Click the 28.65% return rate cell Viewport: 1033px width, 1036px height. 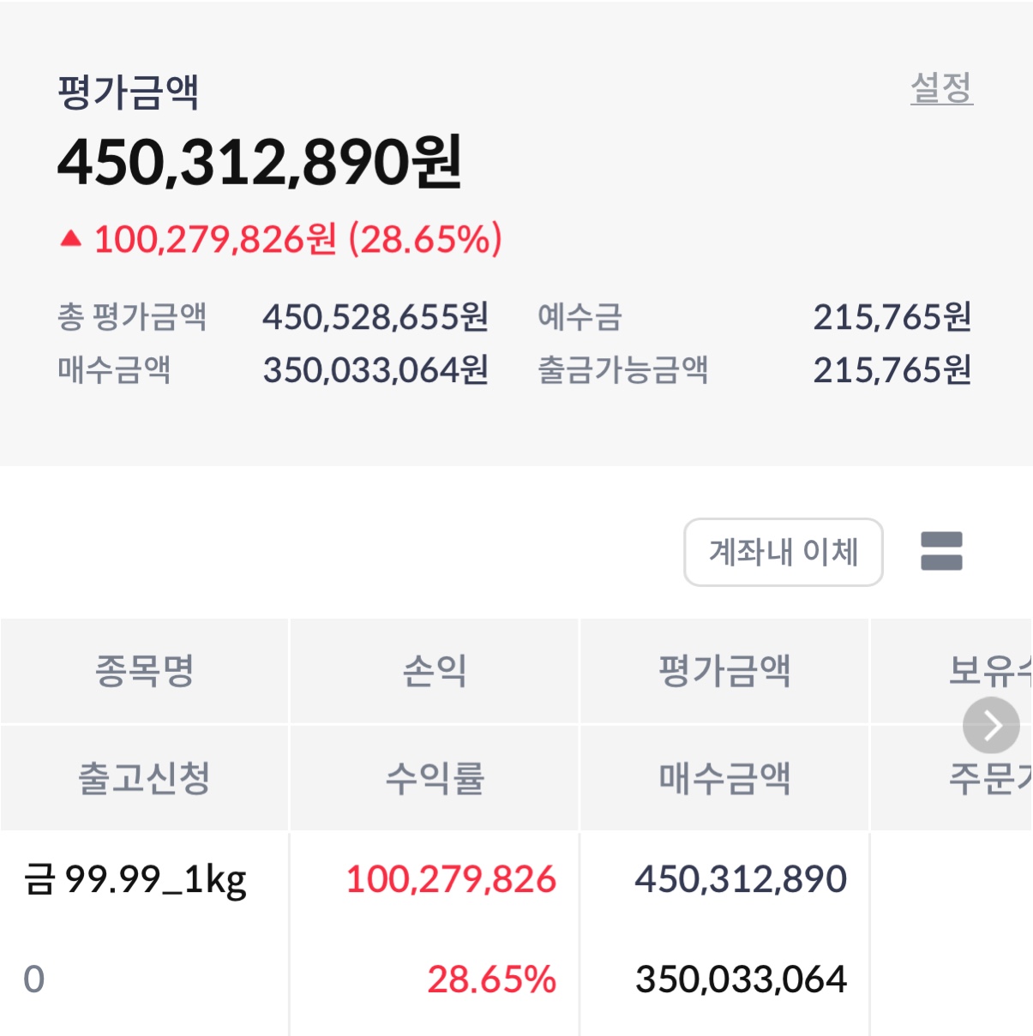point(491,979)
